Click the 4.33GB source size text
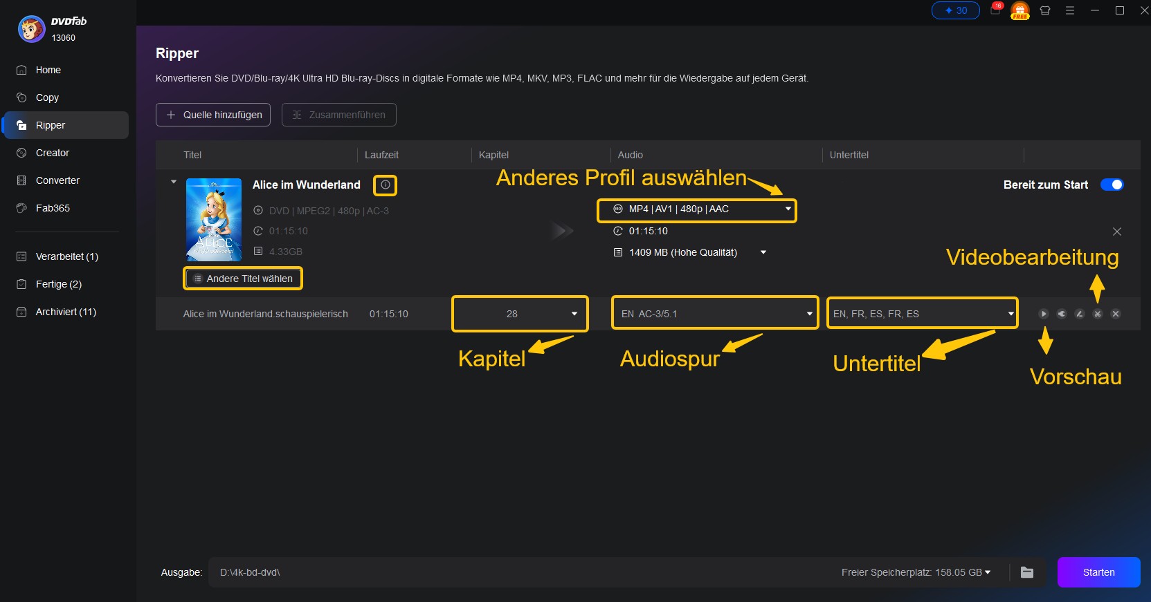Screen dimensions: 1151x602 point(285,252)
